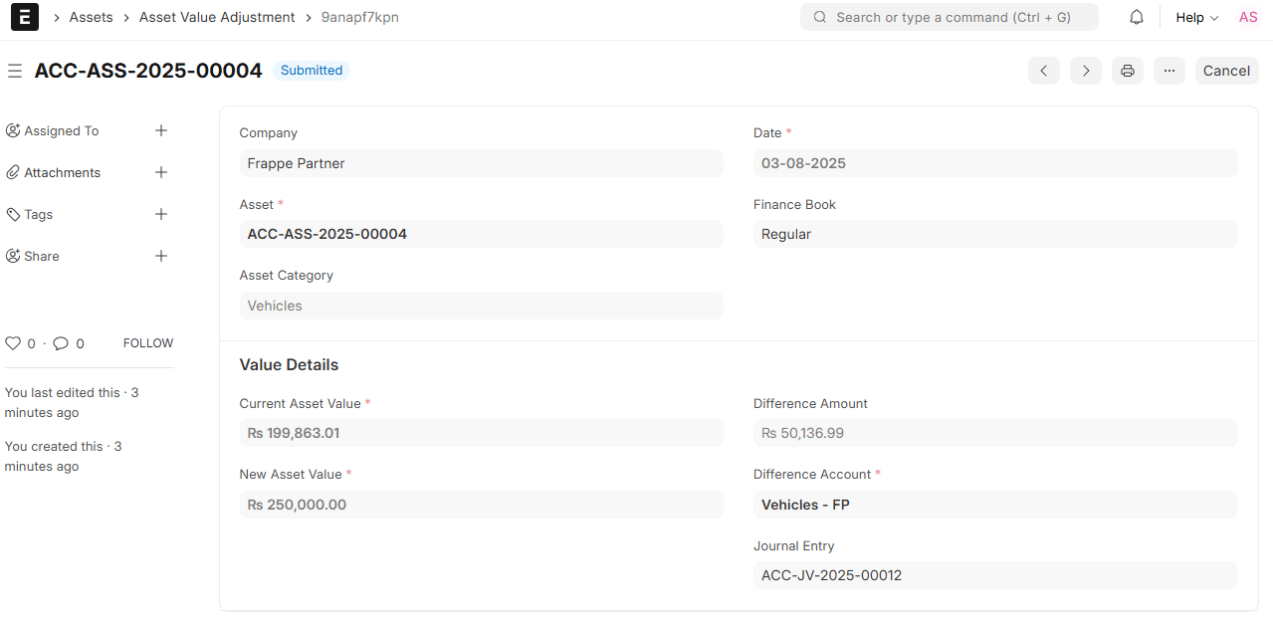Click the Assigned To user icon
Image resolution: width=1273 pixels, height=627 pixels.
coord(13,130)
